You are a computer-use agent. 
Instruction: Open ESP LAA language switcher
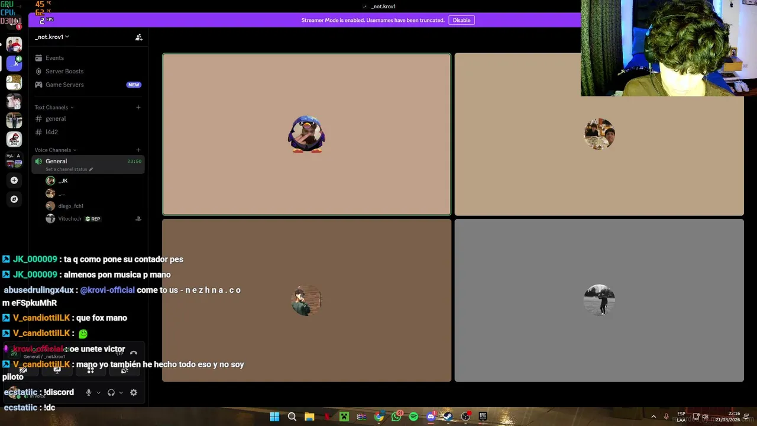(681, 417)
